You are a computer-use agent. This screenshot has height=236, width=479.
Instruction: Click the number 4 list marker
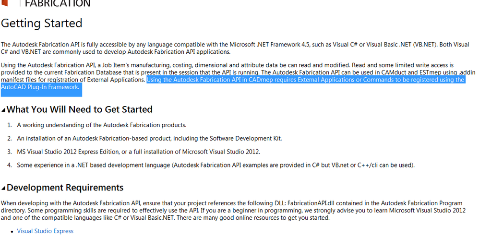[10, 165]
